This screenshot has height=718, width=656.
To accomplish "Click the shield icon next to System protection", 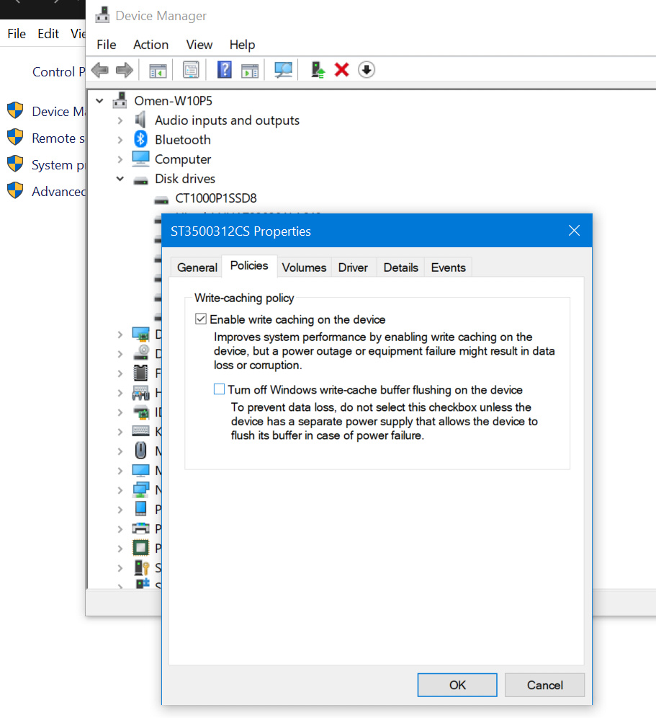I will pyautogui.click(x=15, y=164).
